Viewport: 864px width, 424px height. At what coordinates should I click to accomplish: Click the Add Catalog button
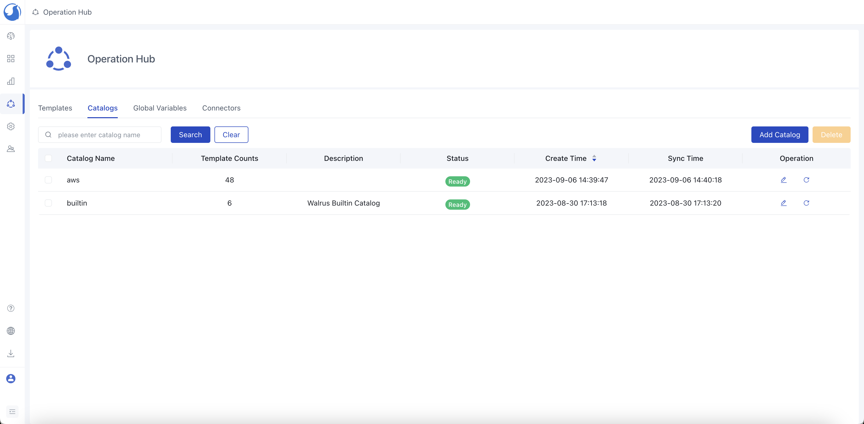click(780, 134)
